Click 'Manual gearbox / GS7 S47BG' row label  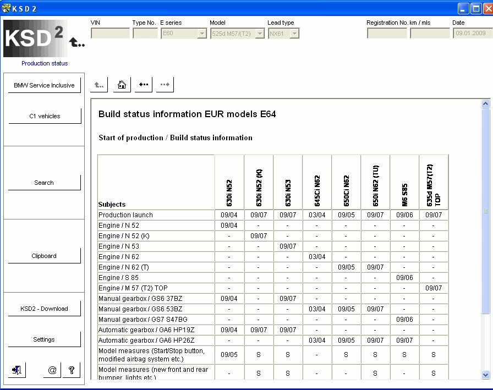(x=143, y=319)
